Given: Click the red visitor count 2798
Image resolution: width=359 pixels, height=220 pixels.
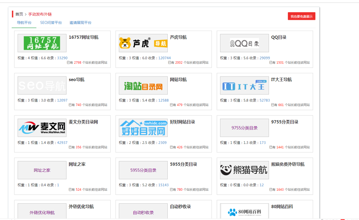Looking at the screenshot, I should (x=78, y=63).
